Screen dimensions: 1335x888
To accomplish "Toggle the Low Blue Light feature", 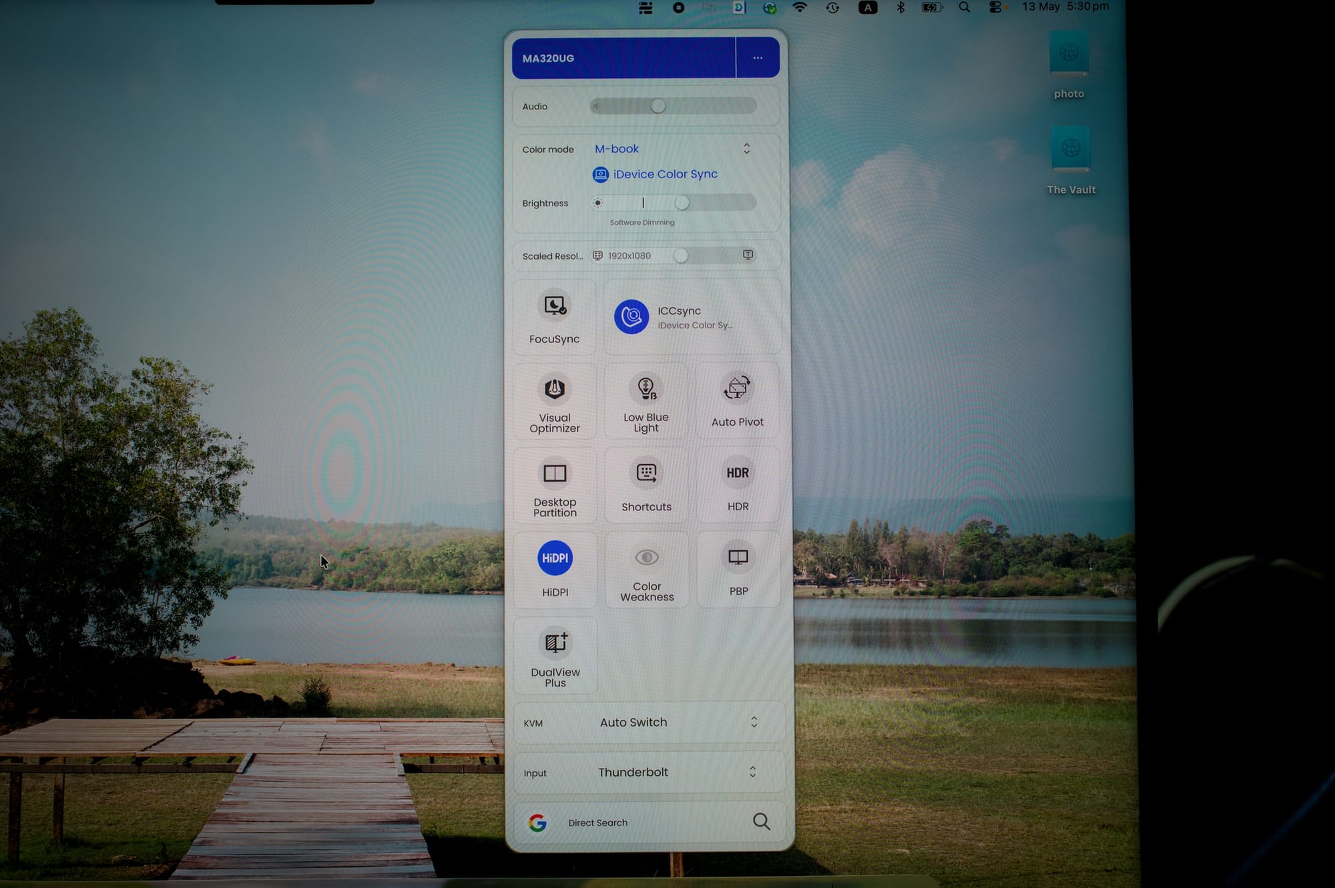I will (646, 402).
